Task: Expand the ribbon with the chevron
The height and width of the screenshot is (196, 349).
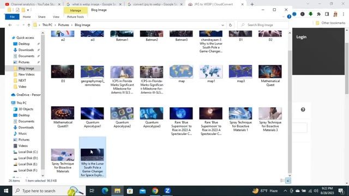Action: [284, 17]
